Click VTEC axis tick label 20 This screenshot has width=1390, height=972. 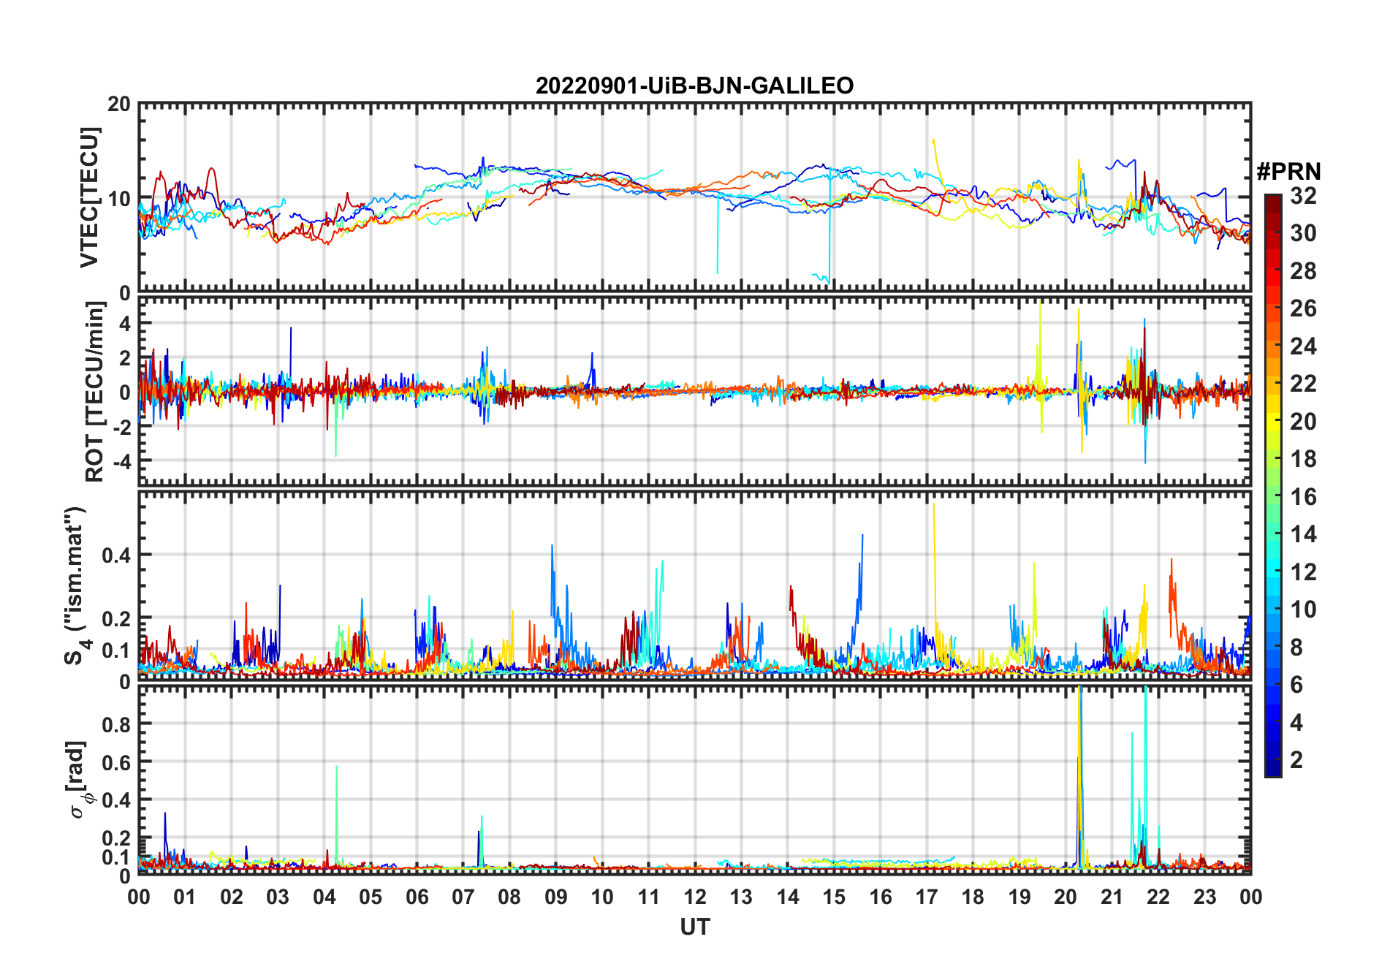(x=119, y=104)
